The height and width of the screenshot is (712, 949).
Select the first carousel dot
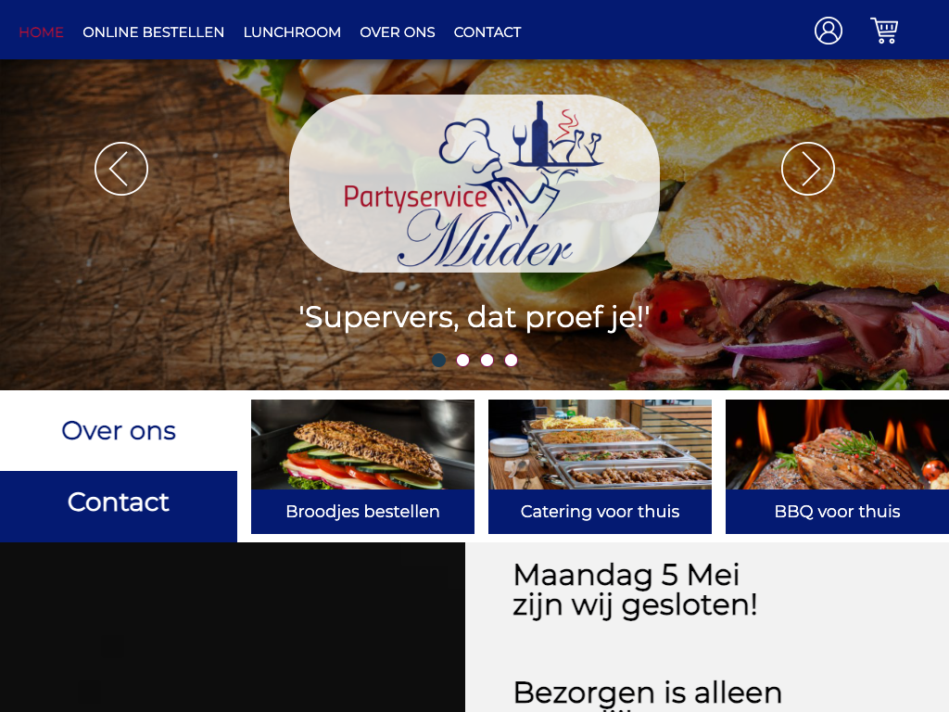click(x=438, y=361)
